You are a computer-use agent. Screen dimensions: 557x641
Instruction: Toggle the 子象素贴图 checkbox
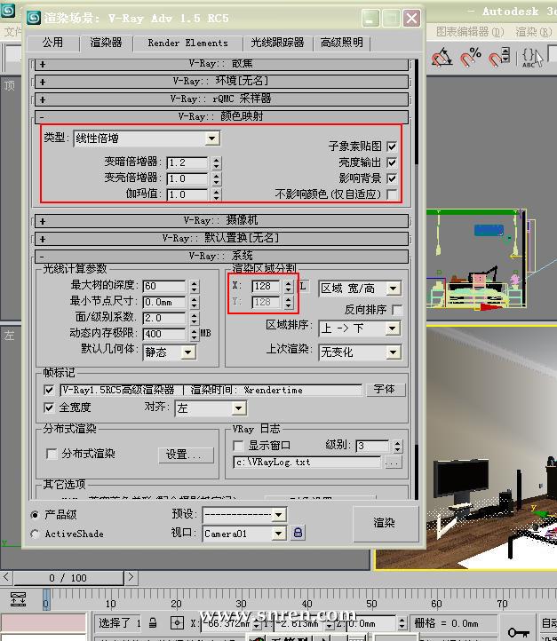pos(392,146)
